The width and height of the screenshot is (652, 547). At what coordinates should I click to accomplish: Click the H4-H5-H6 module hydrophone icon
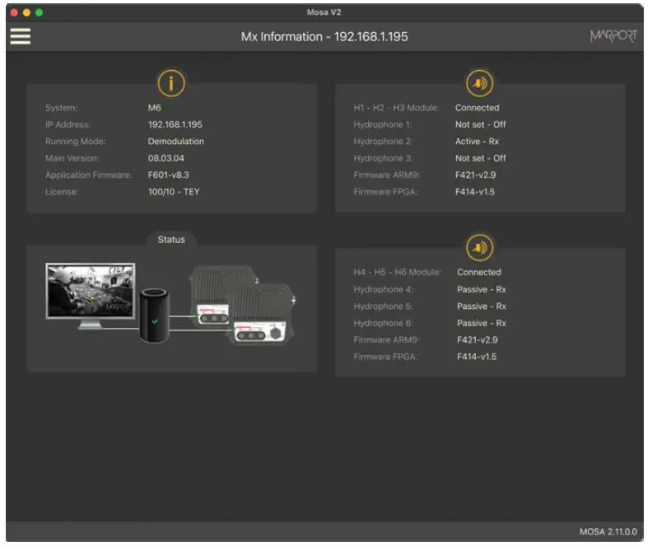[480, 248]
